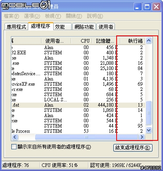Click the 處理程序: 76 status entry
Image resolution: width=163 pixels, height=171 pixels.
16,165
